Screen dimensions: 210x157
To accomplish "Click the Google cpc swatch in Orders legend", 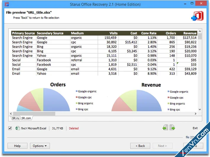I will pyautogui.click(x=77, y=97).
